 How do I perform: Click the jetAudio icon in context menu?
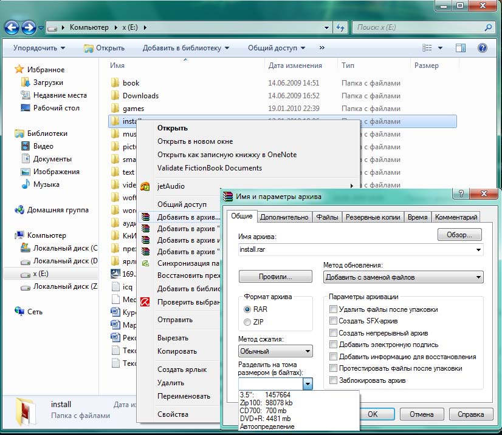[145, 186]
